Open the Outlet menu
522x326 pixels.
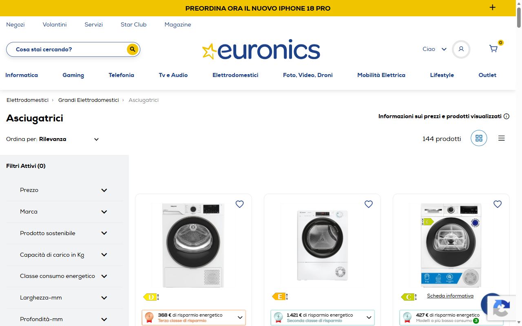pos(487,75)
